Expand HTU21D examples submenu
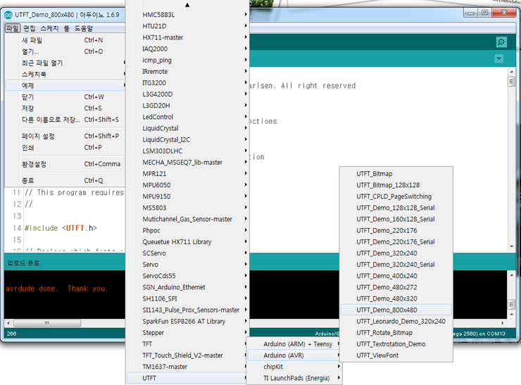 tap(187, 26)
